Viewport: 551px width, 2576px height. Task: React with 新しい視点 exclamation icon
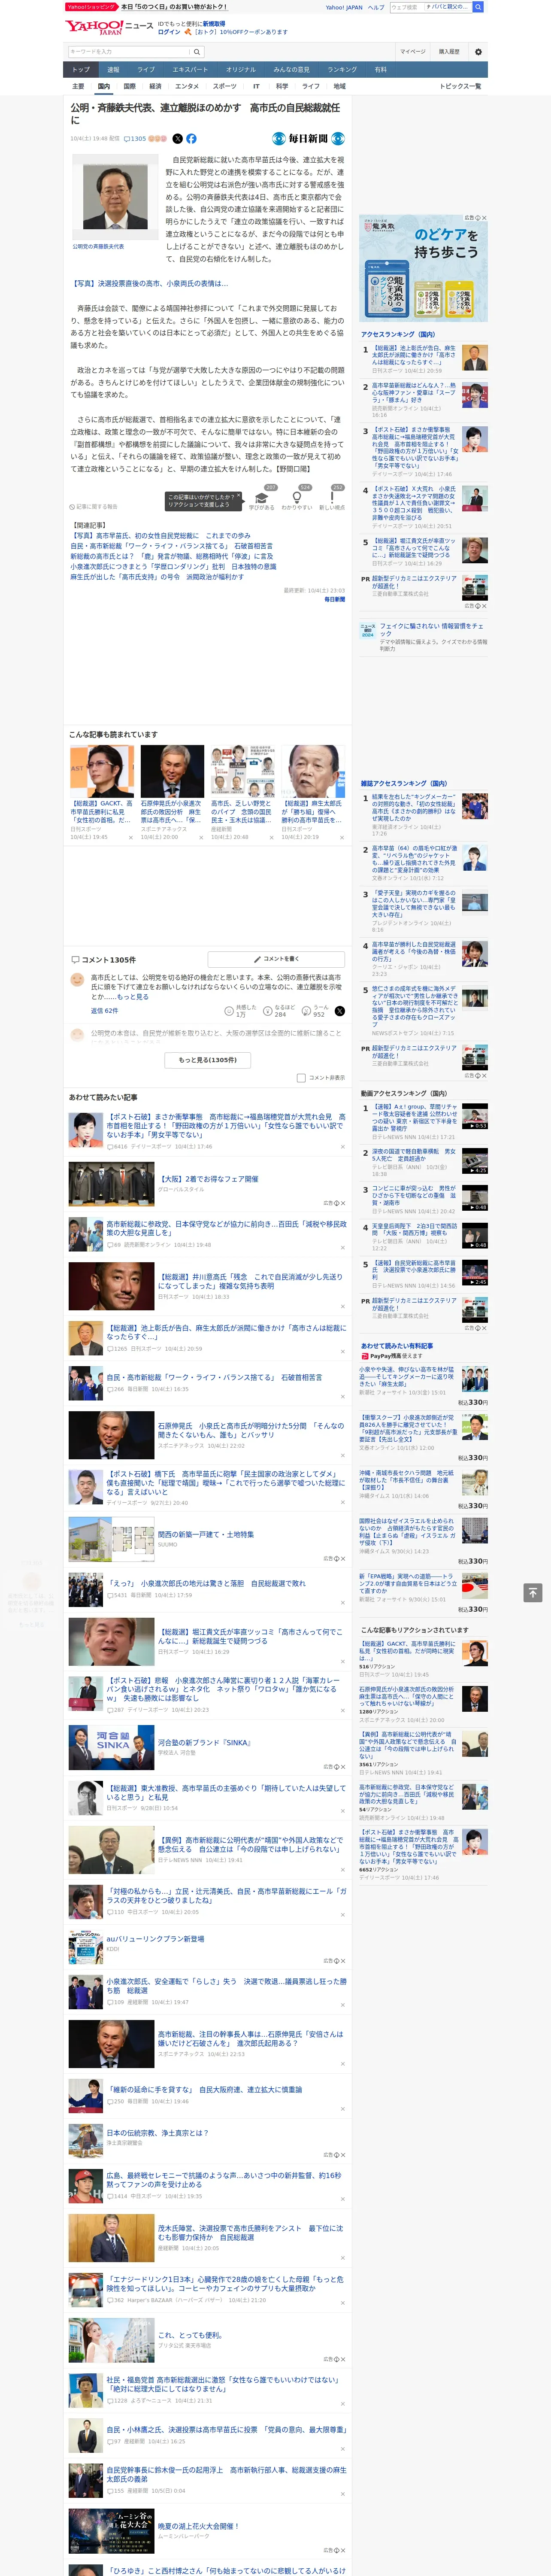pos(332,498)
